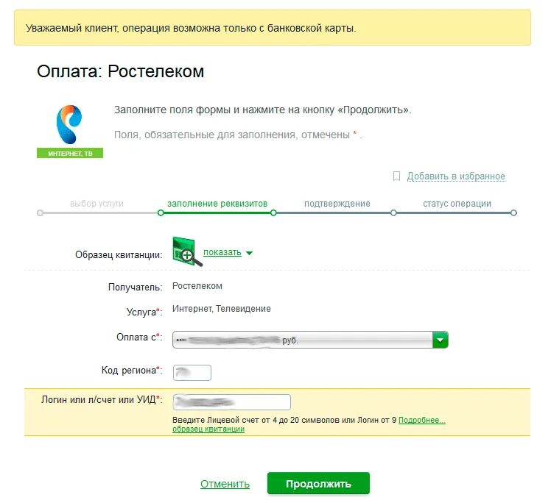Expand the arrow next to показать
551x500 pixels.
click(x=249, y=254)
